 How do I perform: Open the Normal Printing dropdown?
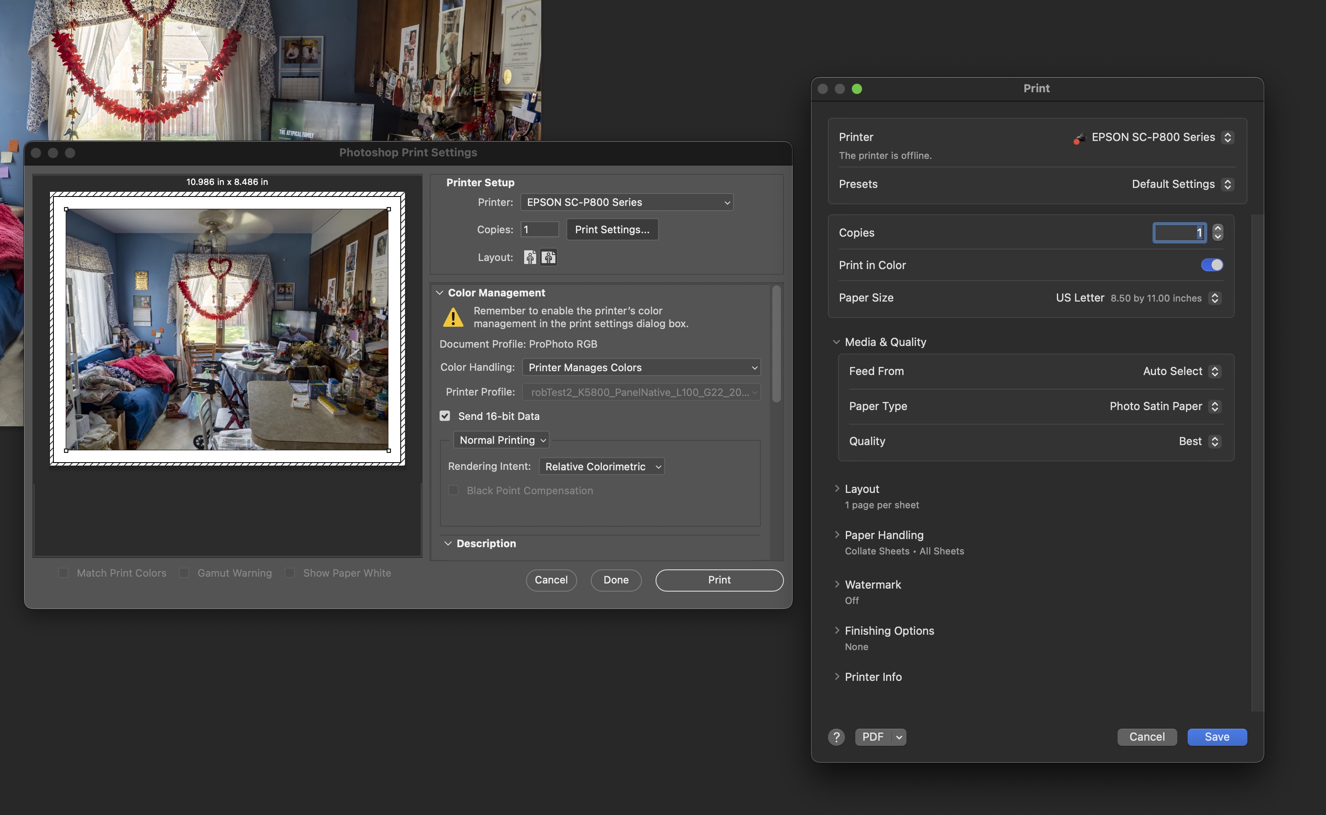pos(501,440)
